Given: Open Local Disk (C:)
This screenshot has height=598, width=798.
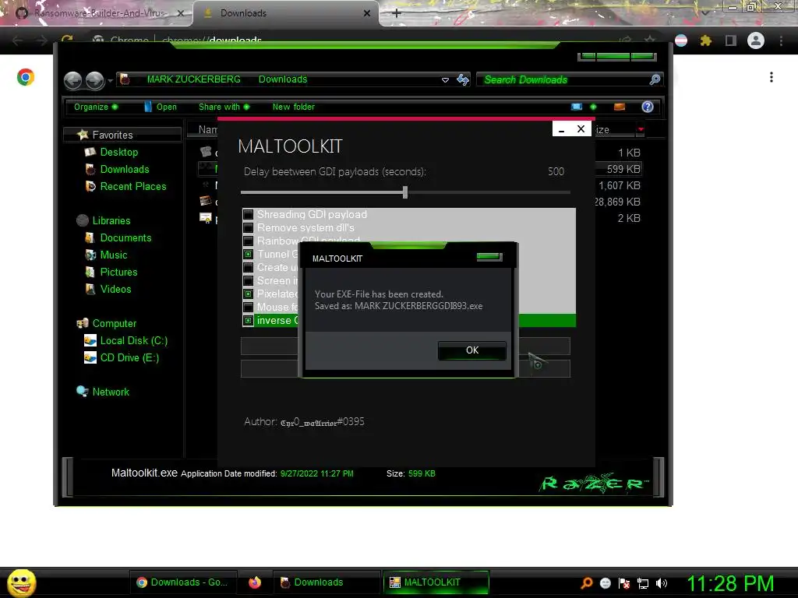Looking at the screenshot, I should (x=133, y=341).
